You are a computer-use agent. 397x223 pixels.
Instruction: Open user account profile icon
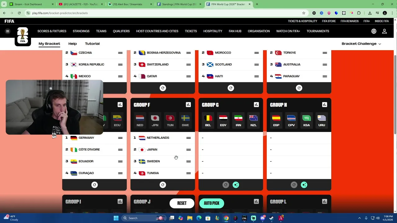[384, 31]
